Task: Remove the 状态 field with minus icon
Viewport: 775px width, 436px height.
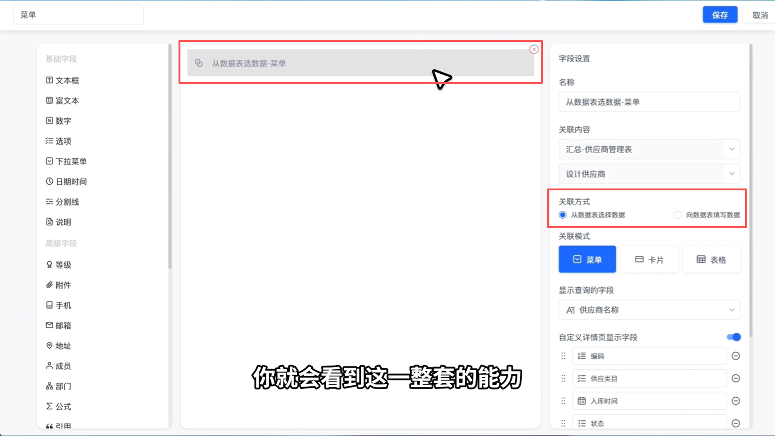Action: click(736, 423)
